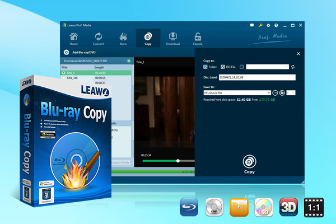Click the Length column header
The height and width of the screenshot is (224, 336).
tap(99, 67)
